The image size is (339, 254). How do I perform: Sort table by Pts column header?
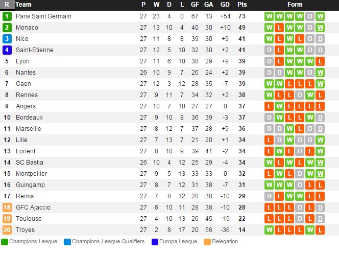click(241, 5)
